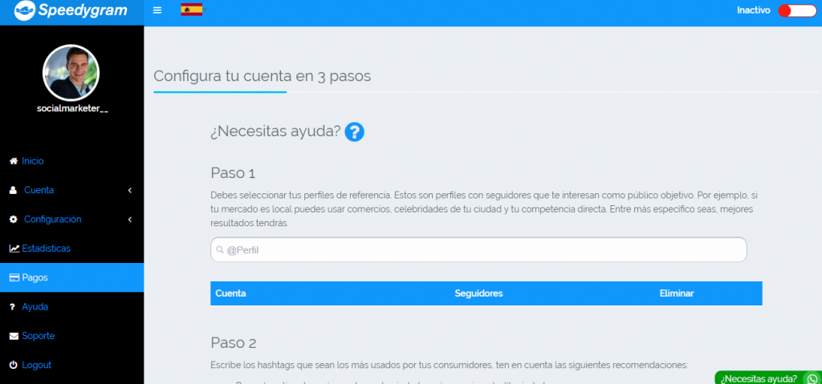This screenshot has height=384, width=822.
Task: Expand the Cuenta submenu chevron
Action: 129,190
